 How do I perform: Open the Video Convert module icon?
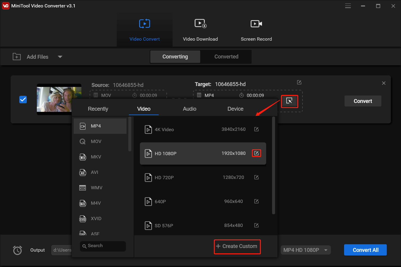[145, 24]
